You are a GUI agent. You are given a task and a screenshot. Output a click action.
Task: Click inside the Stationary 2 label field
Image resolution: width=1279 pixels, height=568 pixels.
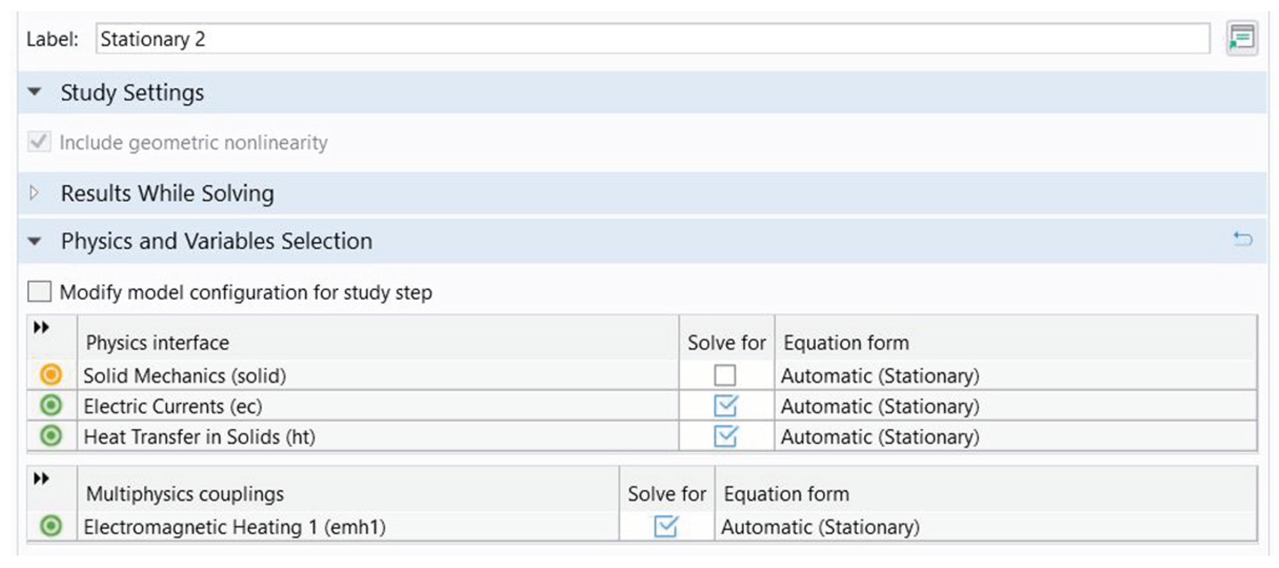tap(338, 38)
